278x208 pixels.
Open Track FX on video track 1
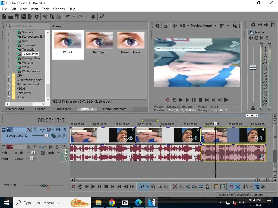tap(42, 130)
